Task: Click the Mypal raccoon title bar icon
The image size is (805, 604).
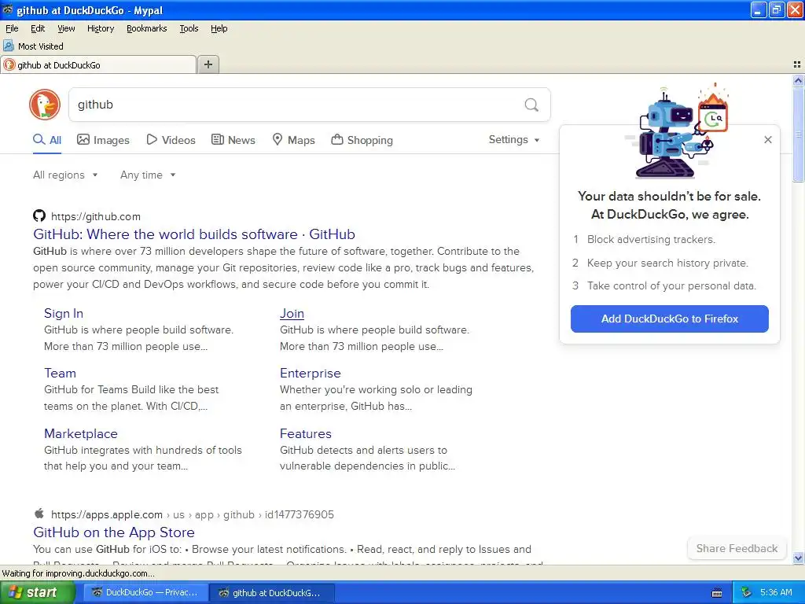Action: click(8, 9)
